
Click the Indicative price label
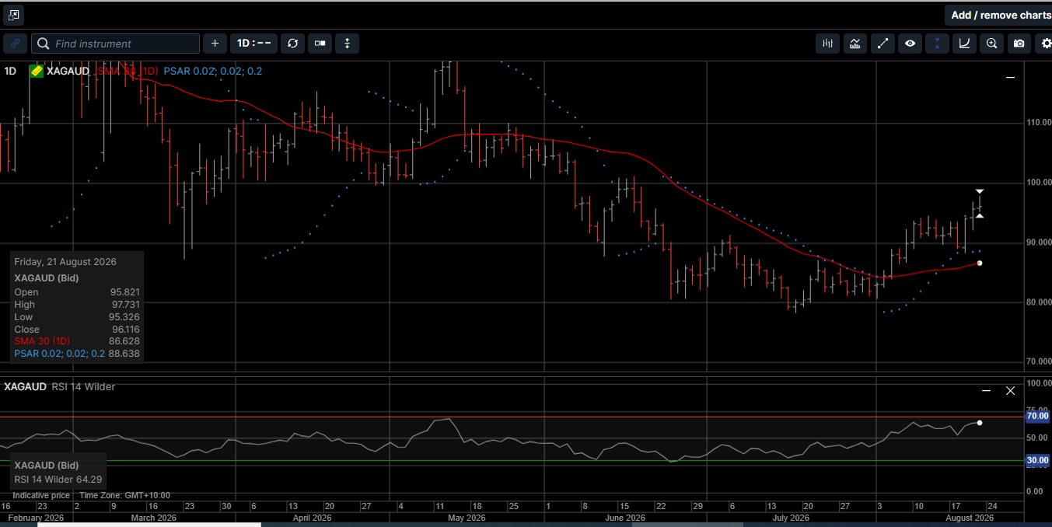[x=41, y=495]
